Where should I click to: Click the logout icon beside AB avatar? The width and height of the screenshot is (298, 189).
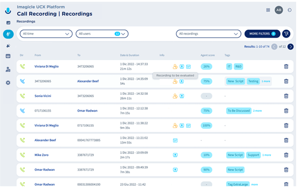click(290, 10)
